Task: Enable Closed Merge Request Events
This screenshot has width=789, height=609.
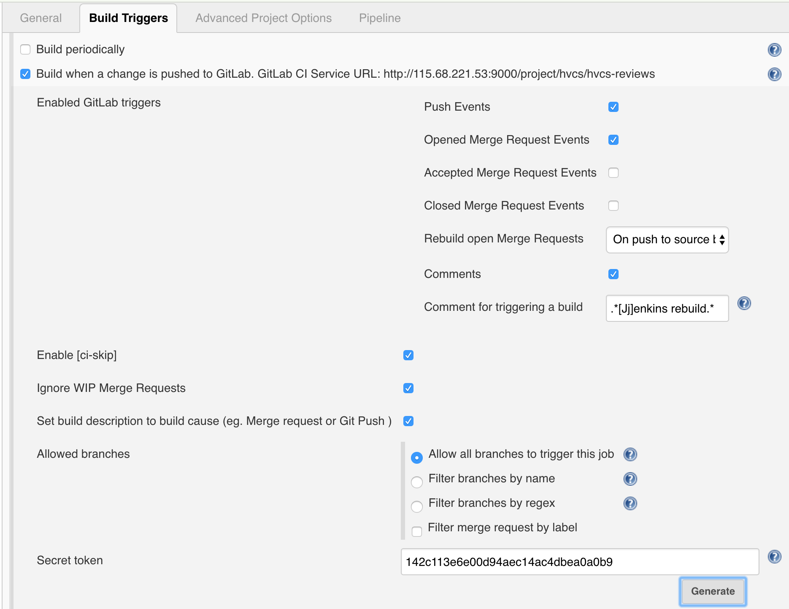Action: [613, 206]
